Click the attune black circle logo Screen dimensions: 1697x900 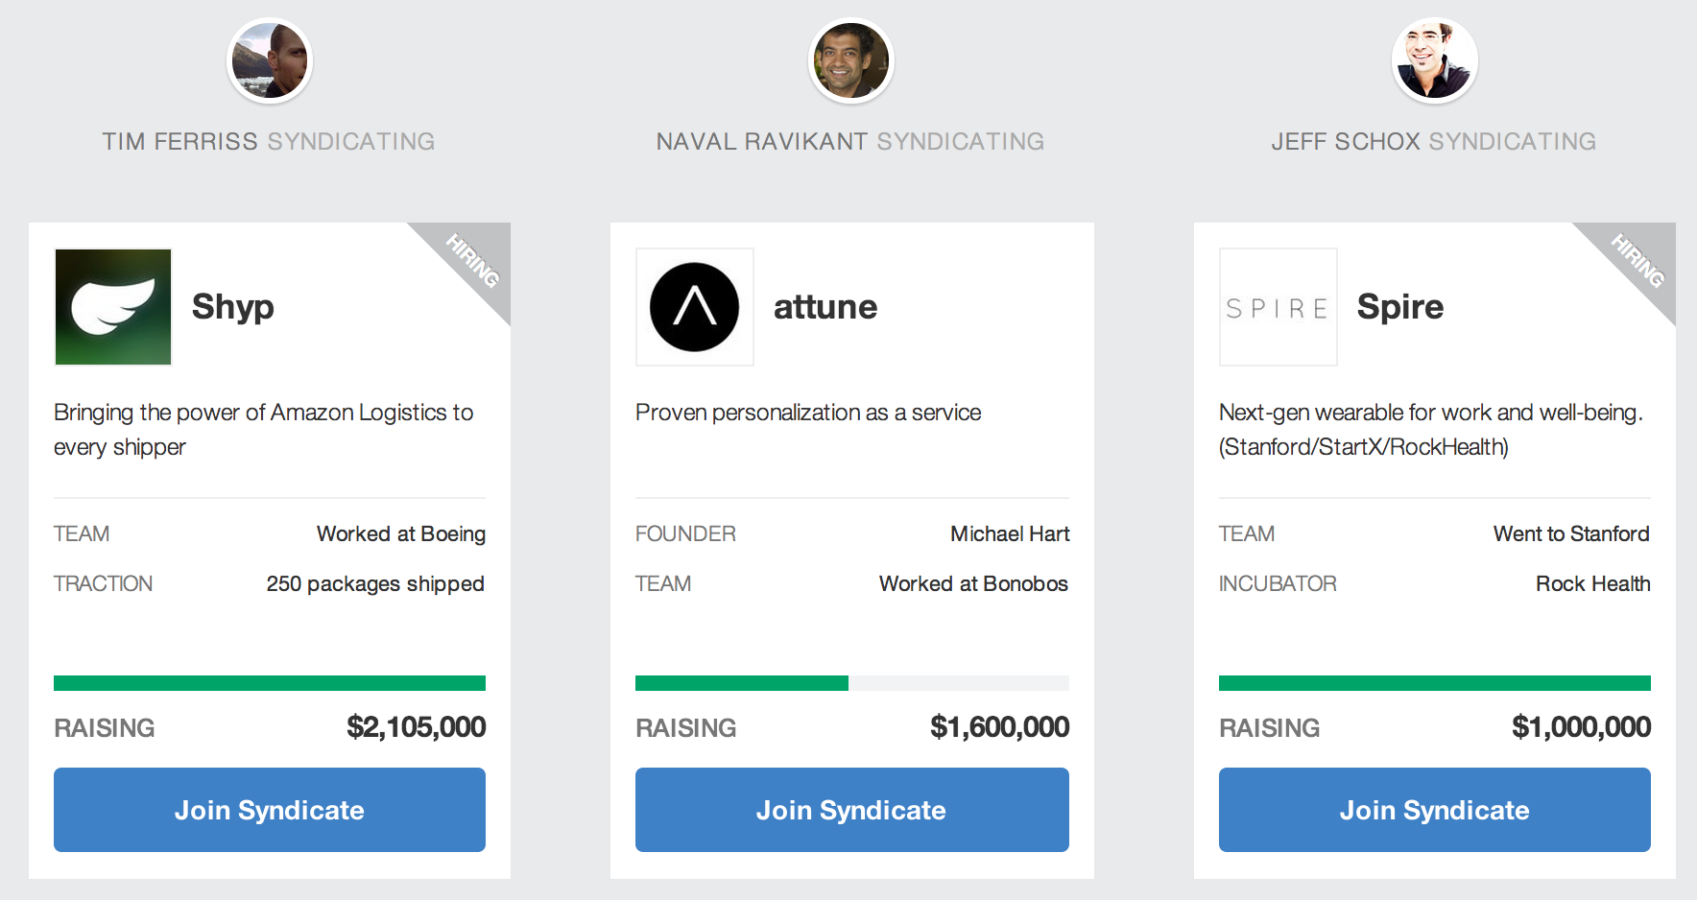pyautogui.click(x=694, y=307)
